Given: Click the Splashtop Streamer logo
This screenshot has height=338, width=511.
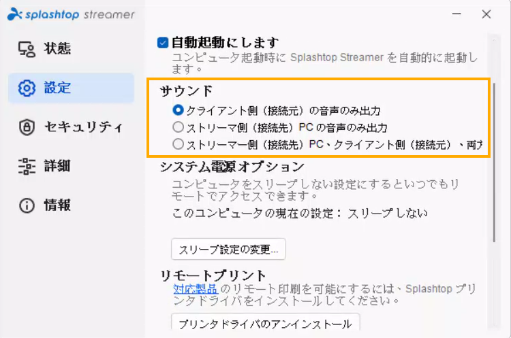Looking at the screenshot, I should tap(71, 14).
